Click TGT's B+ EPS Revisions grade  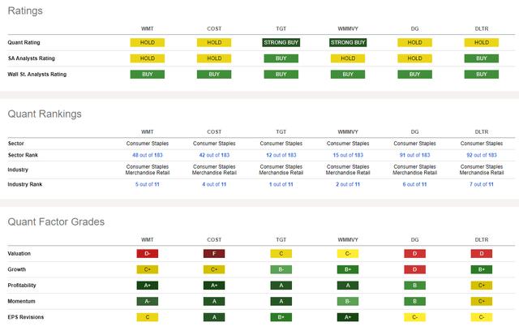281,317
